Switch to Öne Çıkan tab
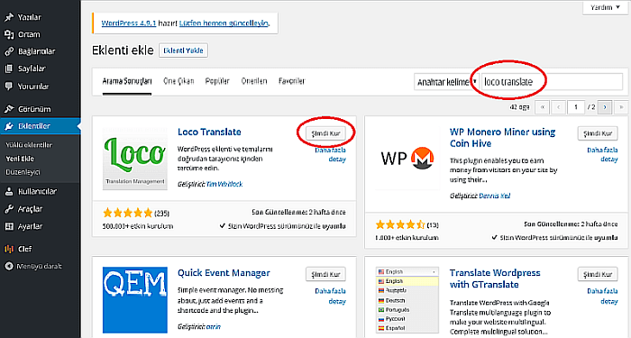 click(x=178, y=81)
